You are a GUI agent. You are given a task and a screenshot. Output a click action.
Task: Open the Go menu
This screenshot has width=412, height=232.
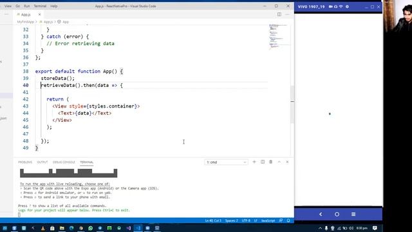[x=17, y=6]
